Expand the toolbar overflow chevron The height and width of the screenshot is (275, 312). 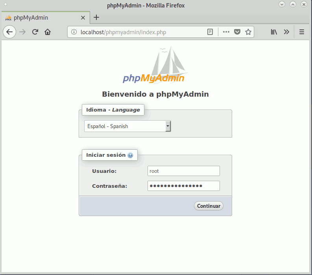click(x=286, y=32)
